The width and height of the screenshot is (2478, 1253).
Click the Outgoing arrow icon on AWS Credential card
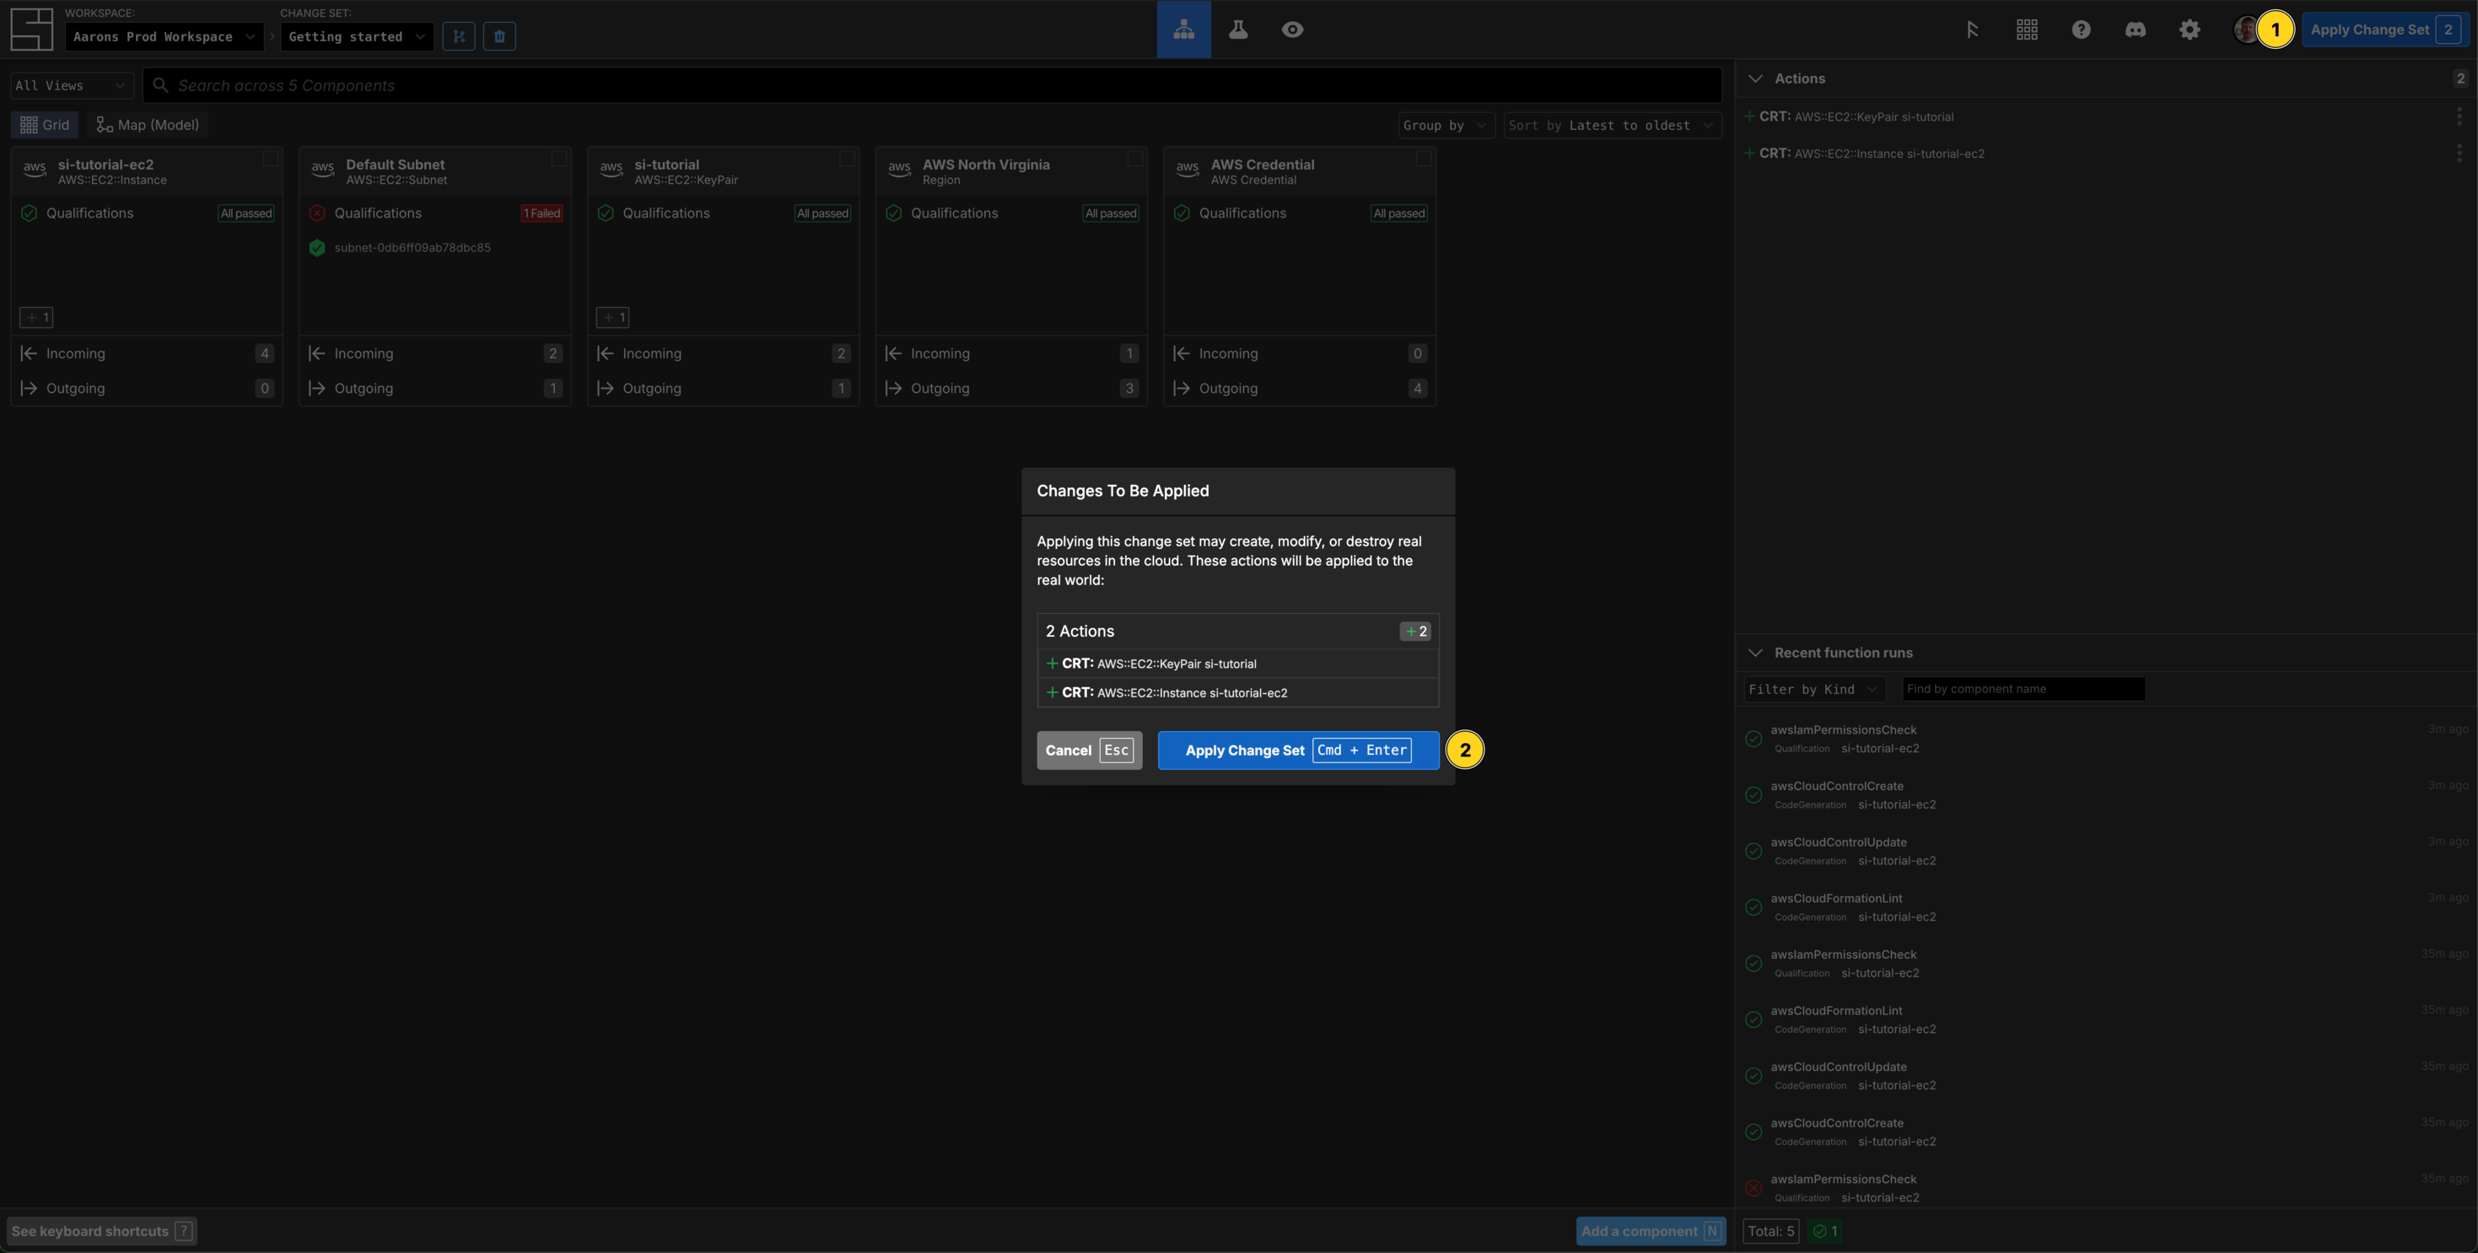point(1182,389)
